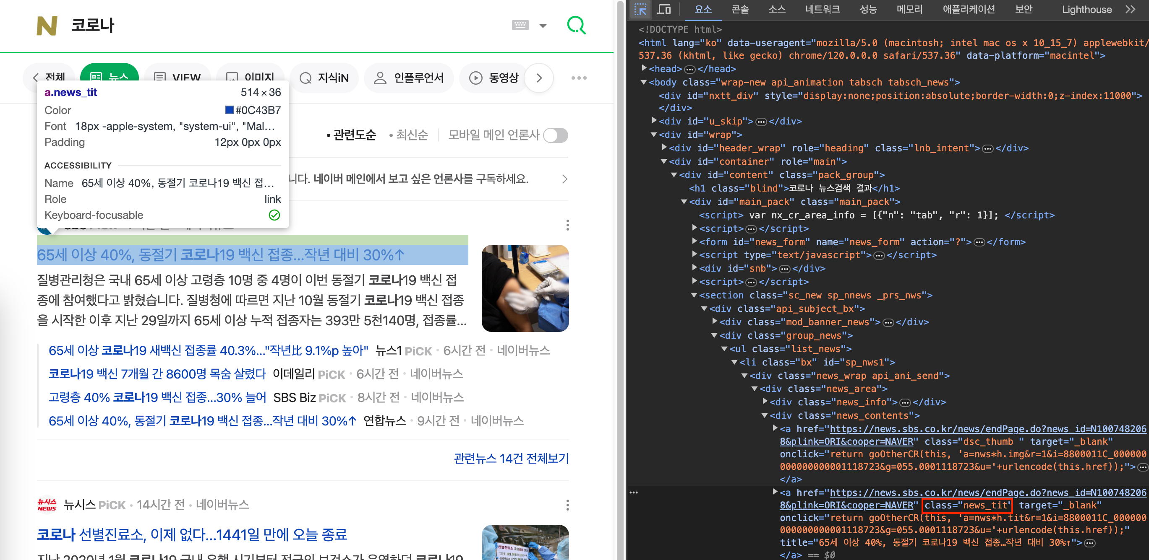Click the horizontal ellipsis after search tabs
Screen dimensions: 1149x560
pos(579,78)
